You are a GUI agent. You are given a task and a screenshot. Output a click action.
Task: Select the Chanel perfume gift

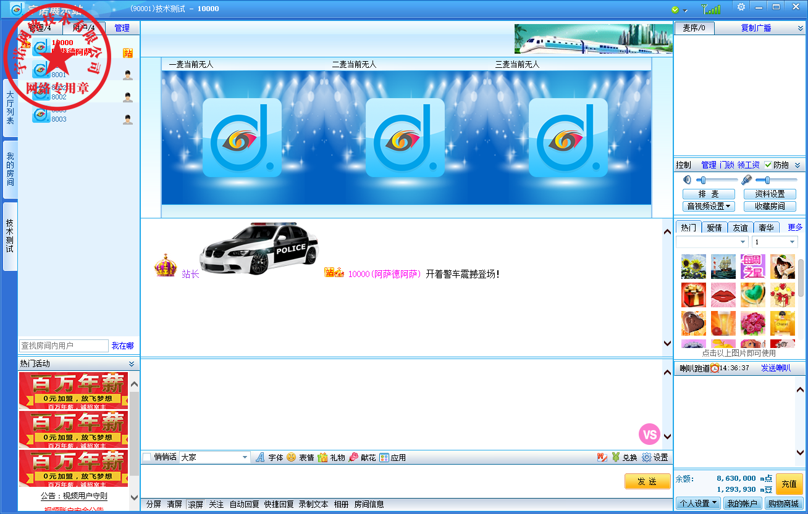[x=783, y=323]
